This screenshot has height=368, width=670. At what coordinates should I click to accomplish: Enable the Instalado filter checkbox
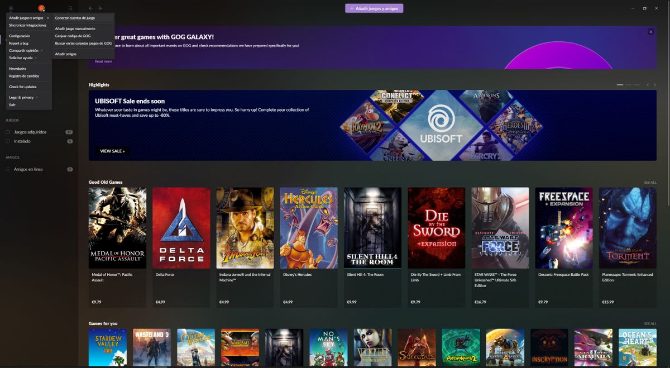(x=7, y=141)
